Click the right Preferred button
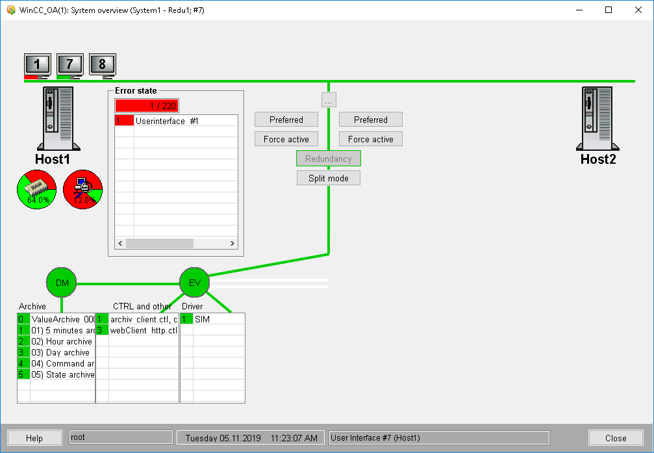The image size is (654, 453). click(x=371, y=120)
